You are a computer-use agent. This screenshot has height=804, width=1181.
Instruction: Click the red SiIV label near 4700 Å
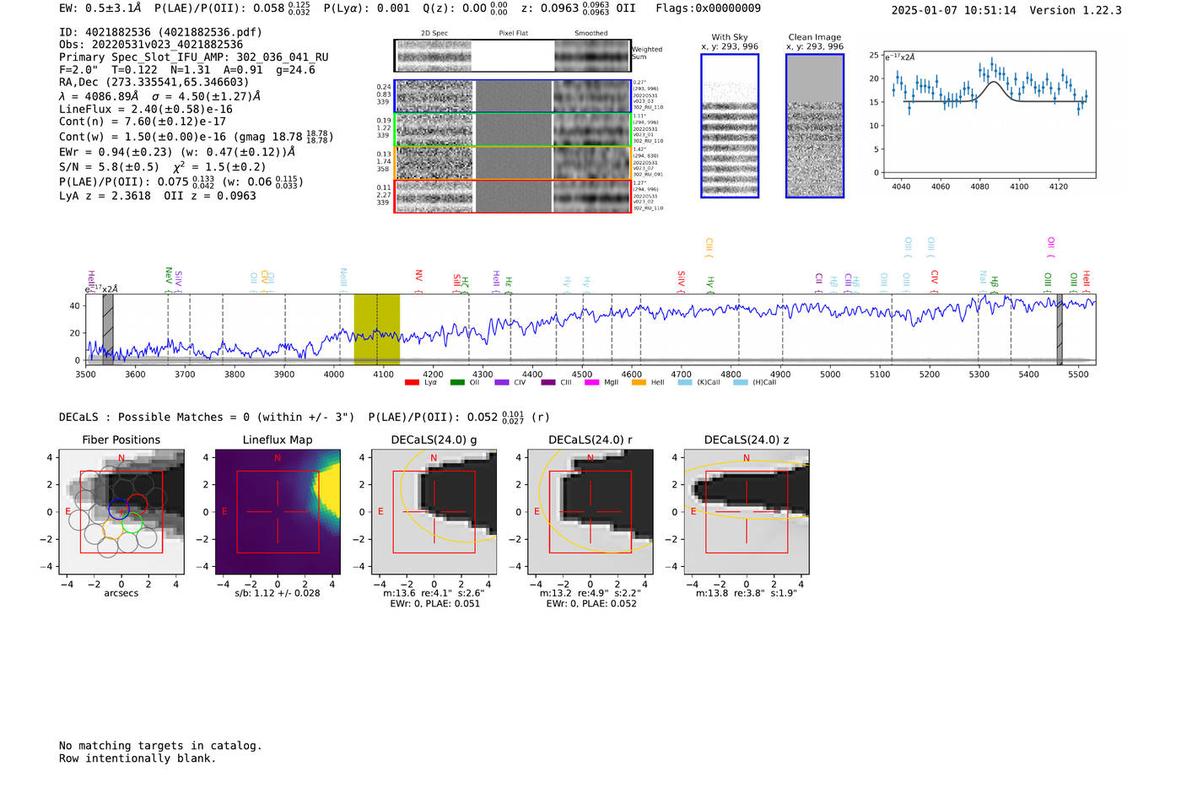681,280
